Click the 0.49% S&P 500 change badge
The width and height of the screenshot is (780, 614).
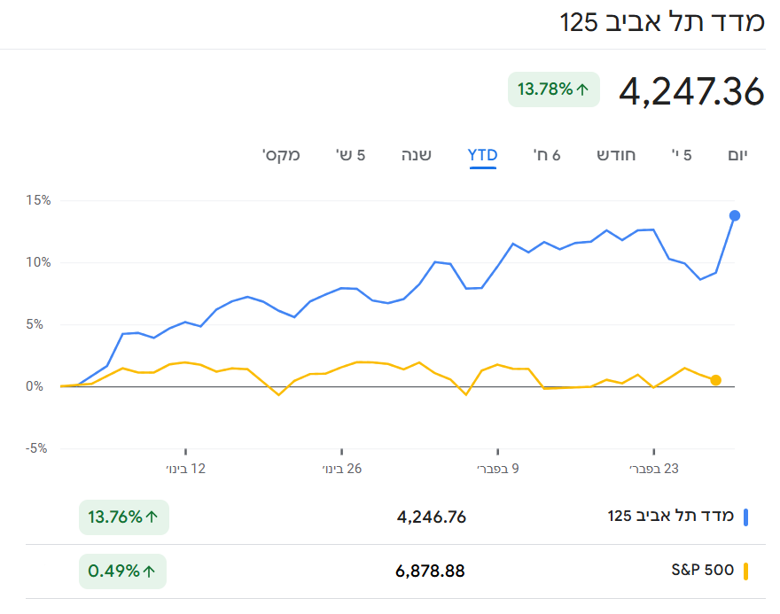coord(122,571)
